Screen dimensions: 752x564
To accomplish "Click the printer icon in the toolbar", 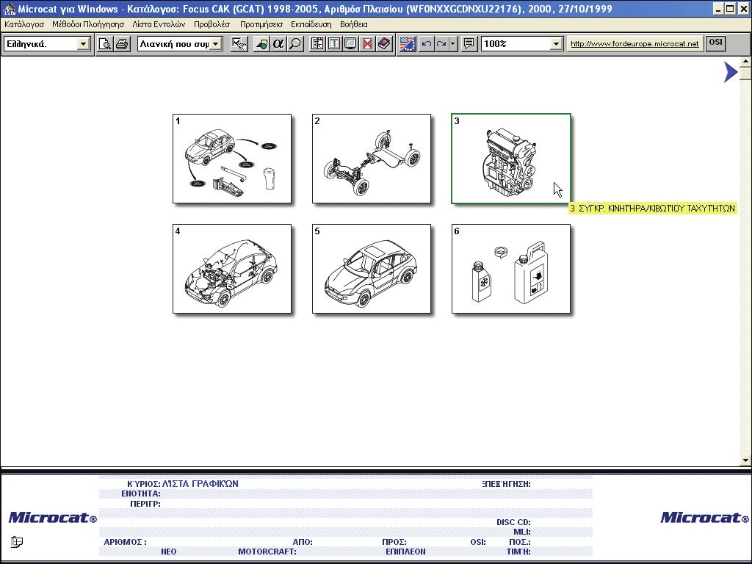I will 122,44.
